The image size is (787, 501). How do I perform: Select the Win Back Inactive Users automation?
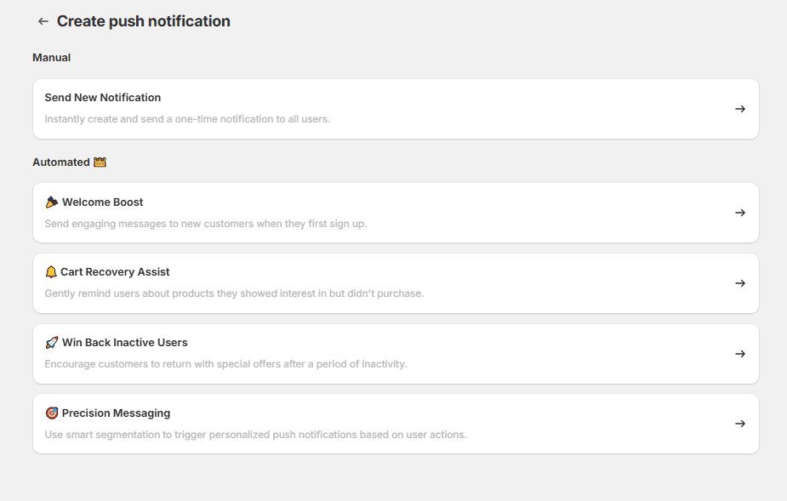point(396,354)
